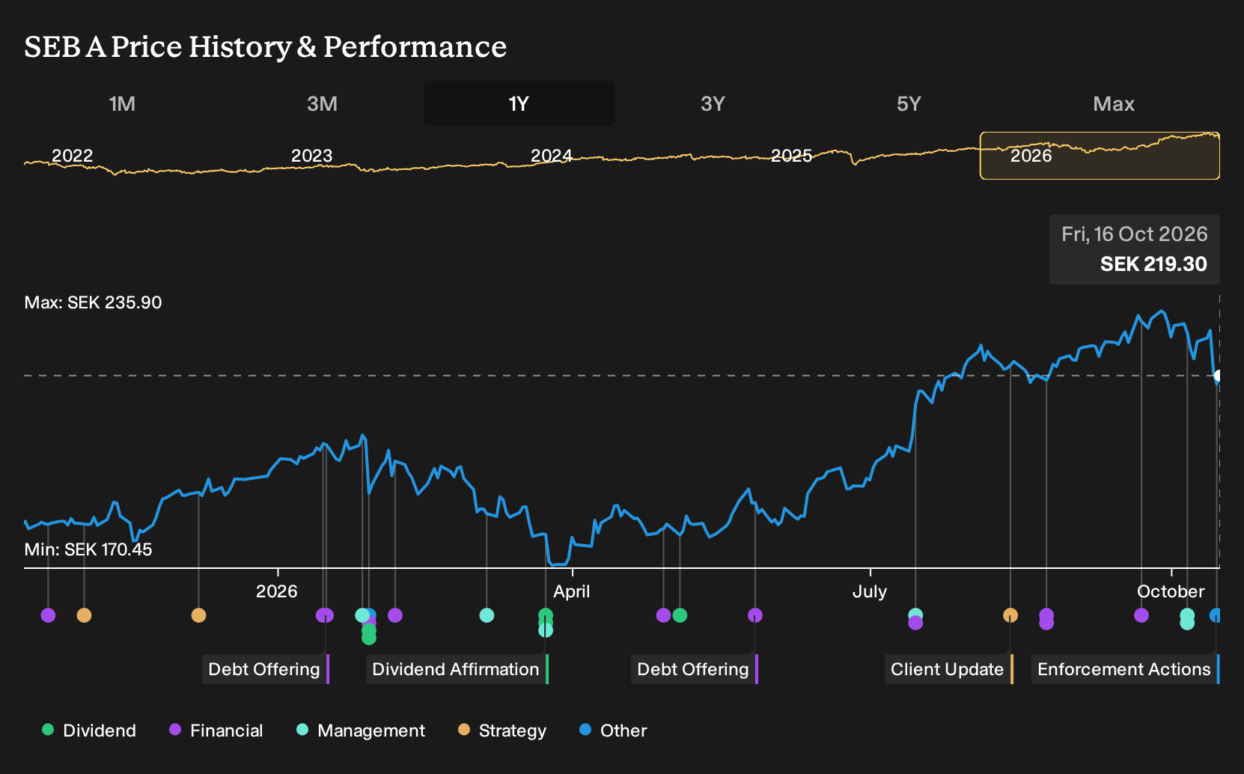
Task: Click the top green Dividend marker below April
Action: coord(546,615)
